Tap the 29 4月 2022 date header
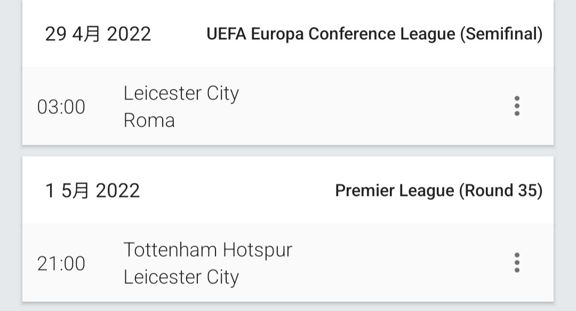 click(98, 34)
